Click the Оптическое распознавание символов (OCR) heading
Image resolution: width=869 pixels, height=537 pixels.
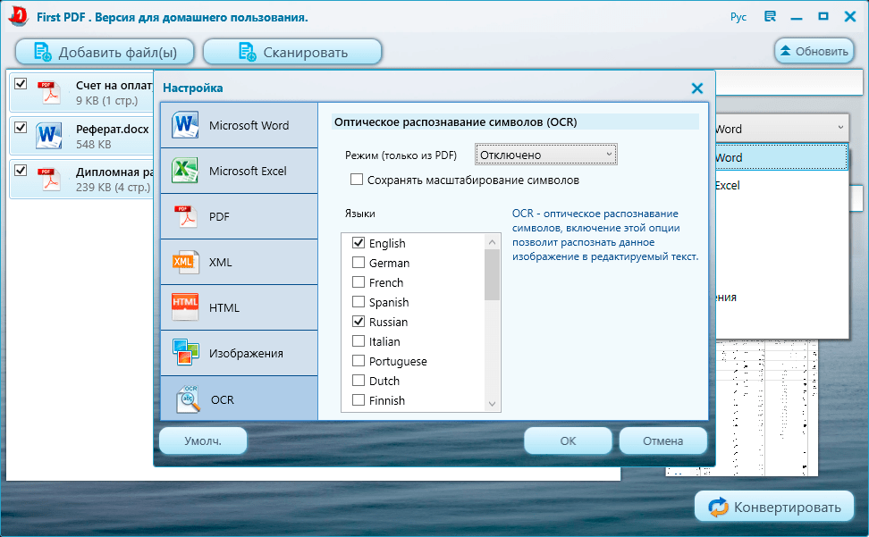[x=456, y=122]
